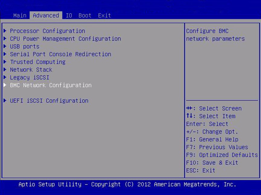Screen dimensions: 261x195
Task: Open BMC Network Configuration
Action: pyautogui.click(x=51, y=85)
